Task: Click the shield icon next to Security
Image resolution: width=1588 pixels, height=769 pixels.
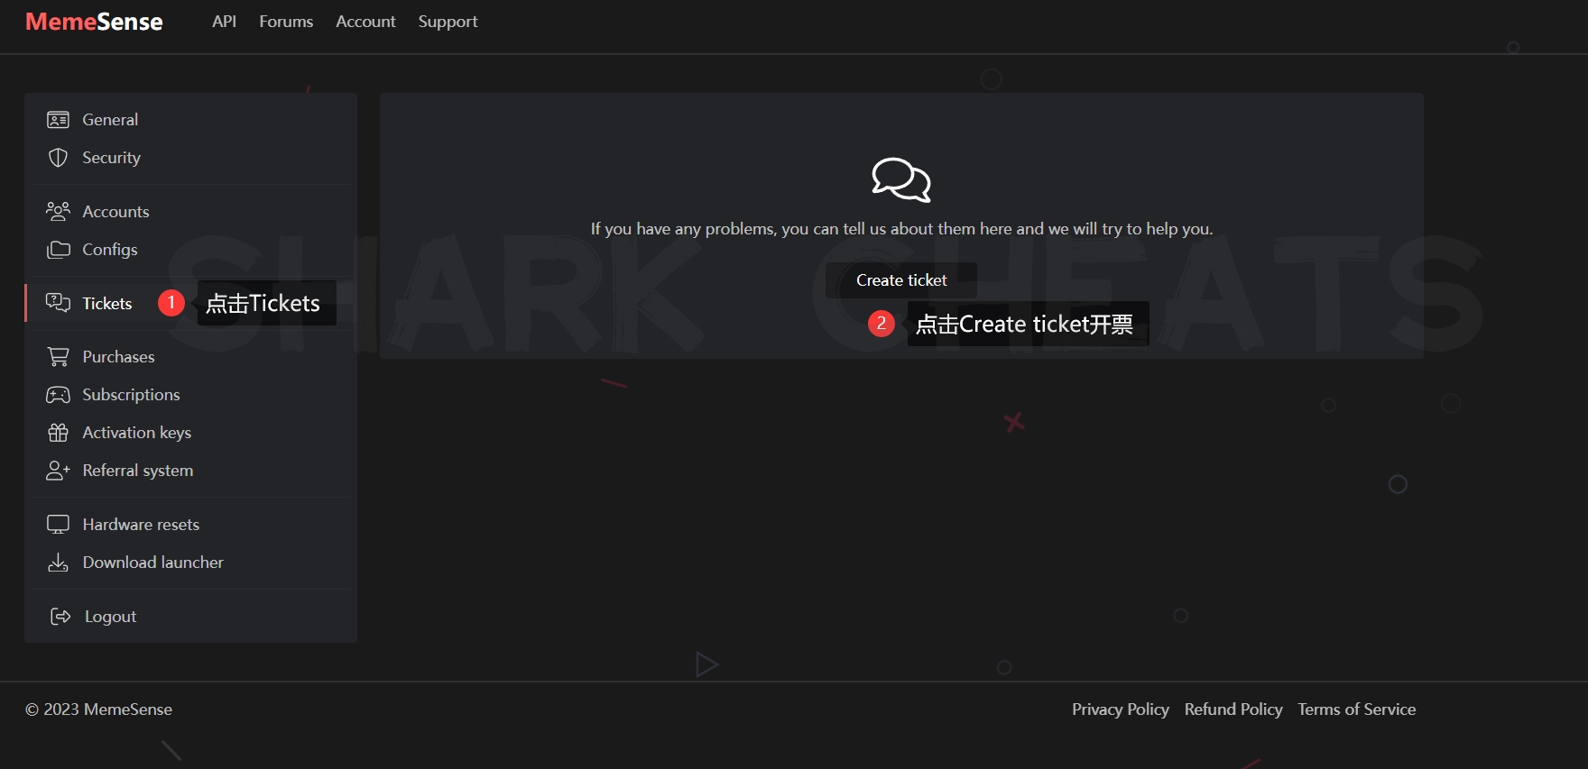Action: coord(58,158)
